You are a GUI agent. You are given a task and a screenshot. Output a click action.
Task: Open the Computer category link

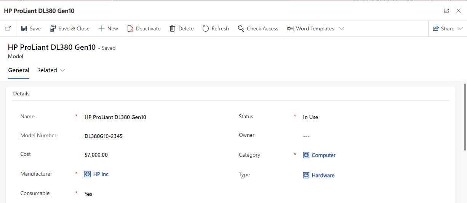coord(323,155)
